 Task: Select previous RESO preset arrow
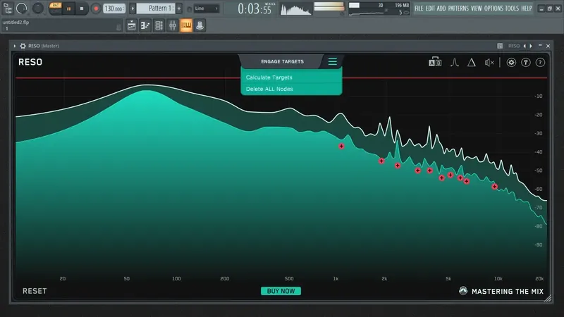coord(525,46)
